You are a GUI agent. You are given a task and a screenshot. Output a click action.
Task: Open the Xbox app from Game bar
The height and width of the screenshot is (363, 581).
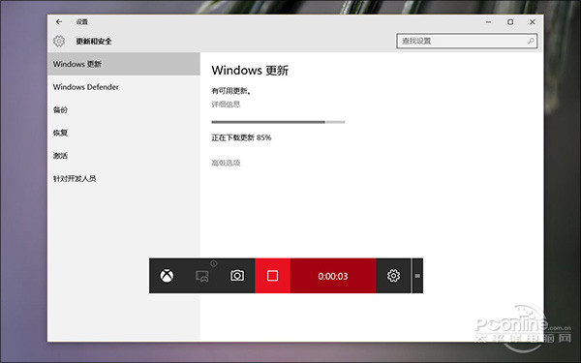tap(167, 276)
